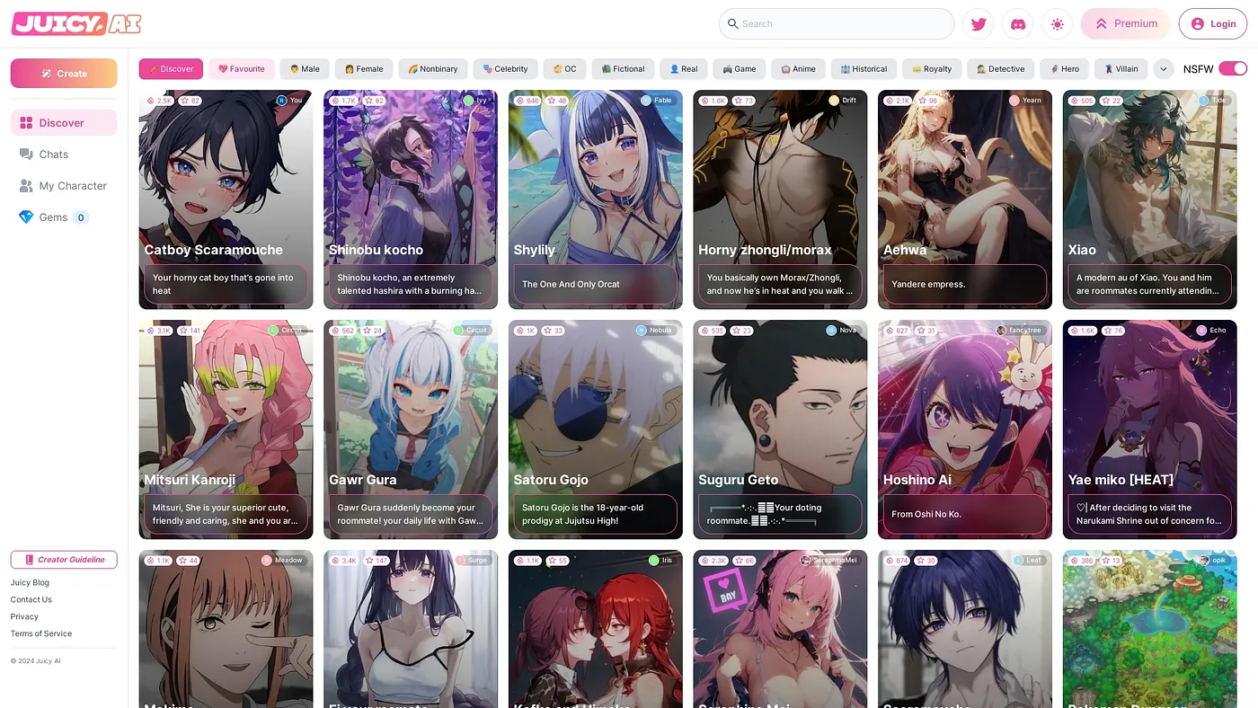Filter by Male category
Viewport: 1258px width, 708px height.
(305, 69)
